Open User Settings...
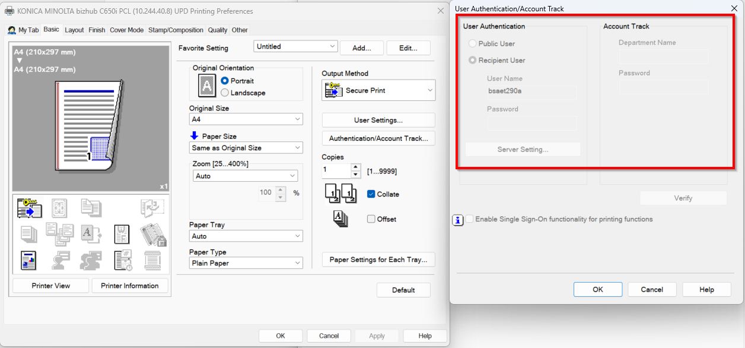745x348 pixels. (378, 120)
